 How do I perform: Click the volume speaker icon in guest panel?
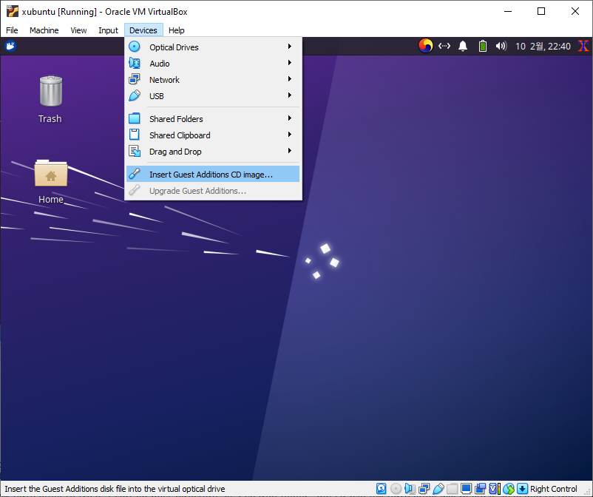(x=501, y=46)
